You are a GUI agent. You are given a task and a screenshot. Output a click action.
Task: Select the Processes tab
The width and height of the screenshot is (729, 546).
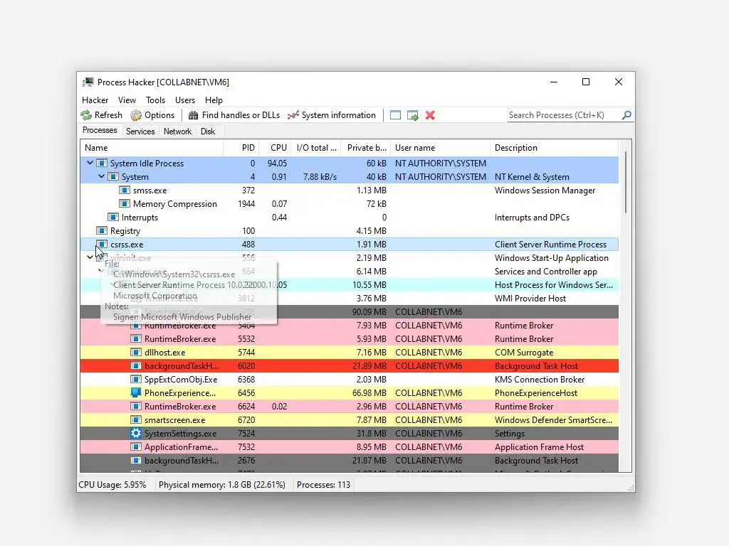point(100,131)
